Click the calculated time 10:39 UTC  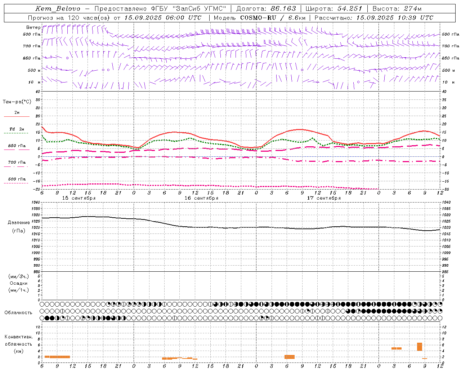416,18
